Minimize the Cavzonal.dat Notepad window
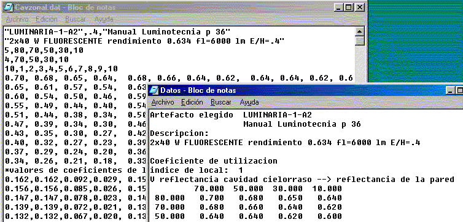The width and height of the screenshot is (463, 222). click(339, 7)
